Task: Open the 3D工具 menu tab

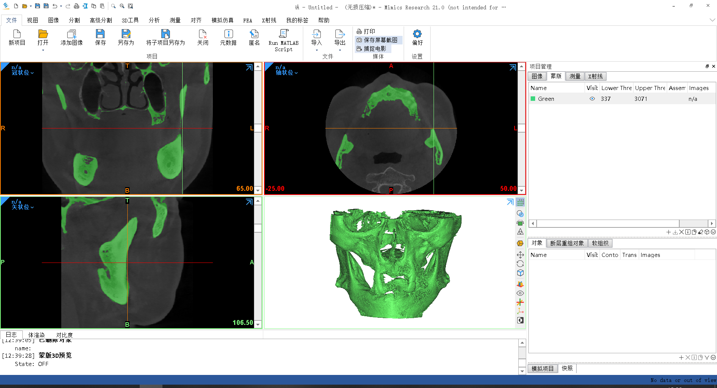Action: [130, 20]
